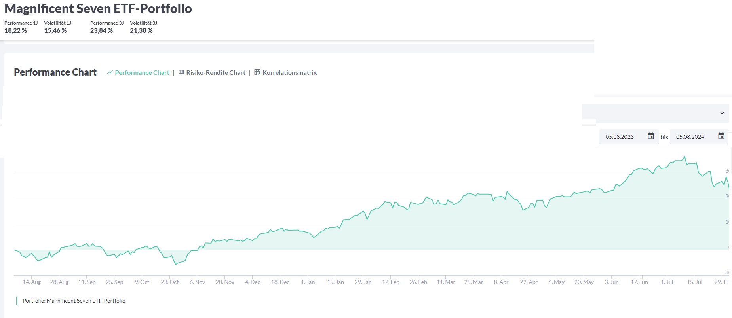The height and width of the screenshot is (318, 732).
Task: Select the green Performance Chart tab link
Action: coord(142,73)
